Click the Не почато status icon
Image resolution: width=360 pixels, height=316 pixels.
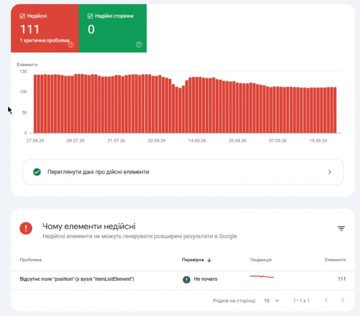point(186,280)
